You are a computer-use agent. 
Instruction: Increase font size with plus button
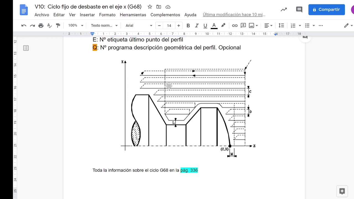tap(179, 25)
